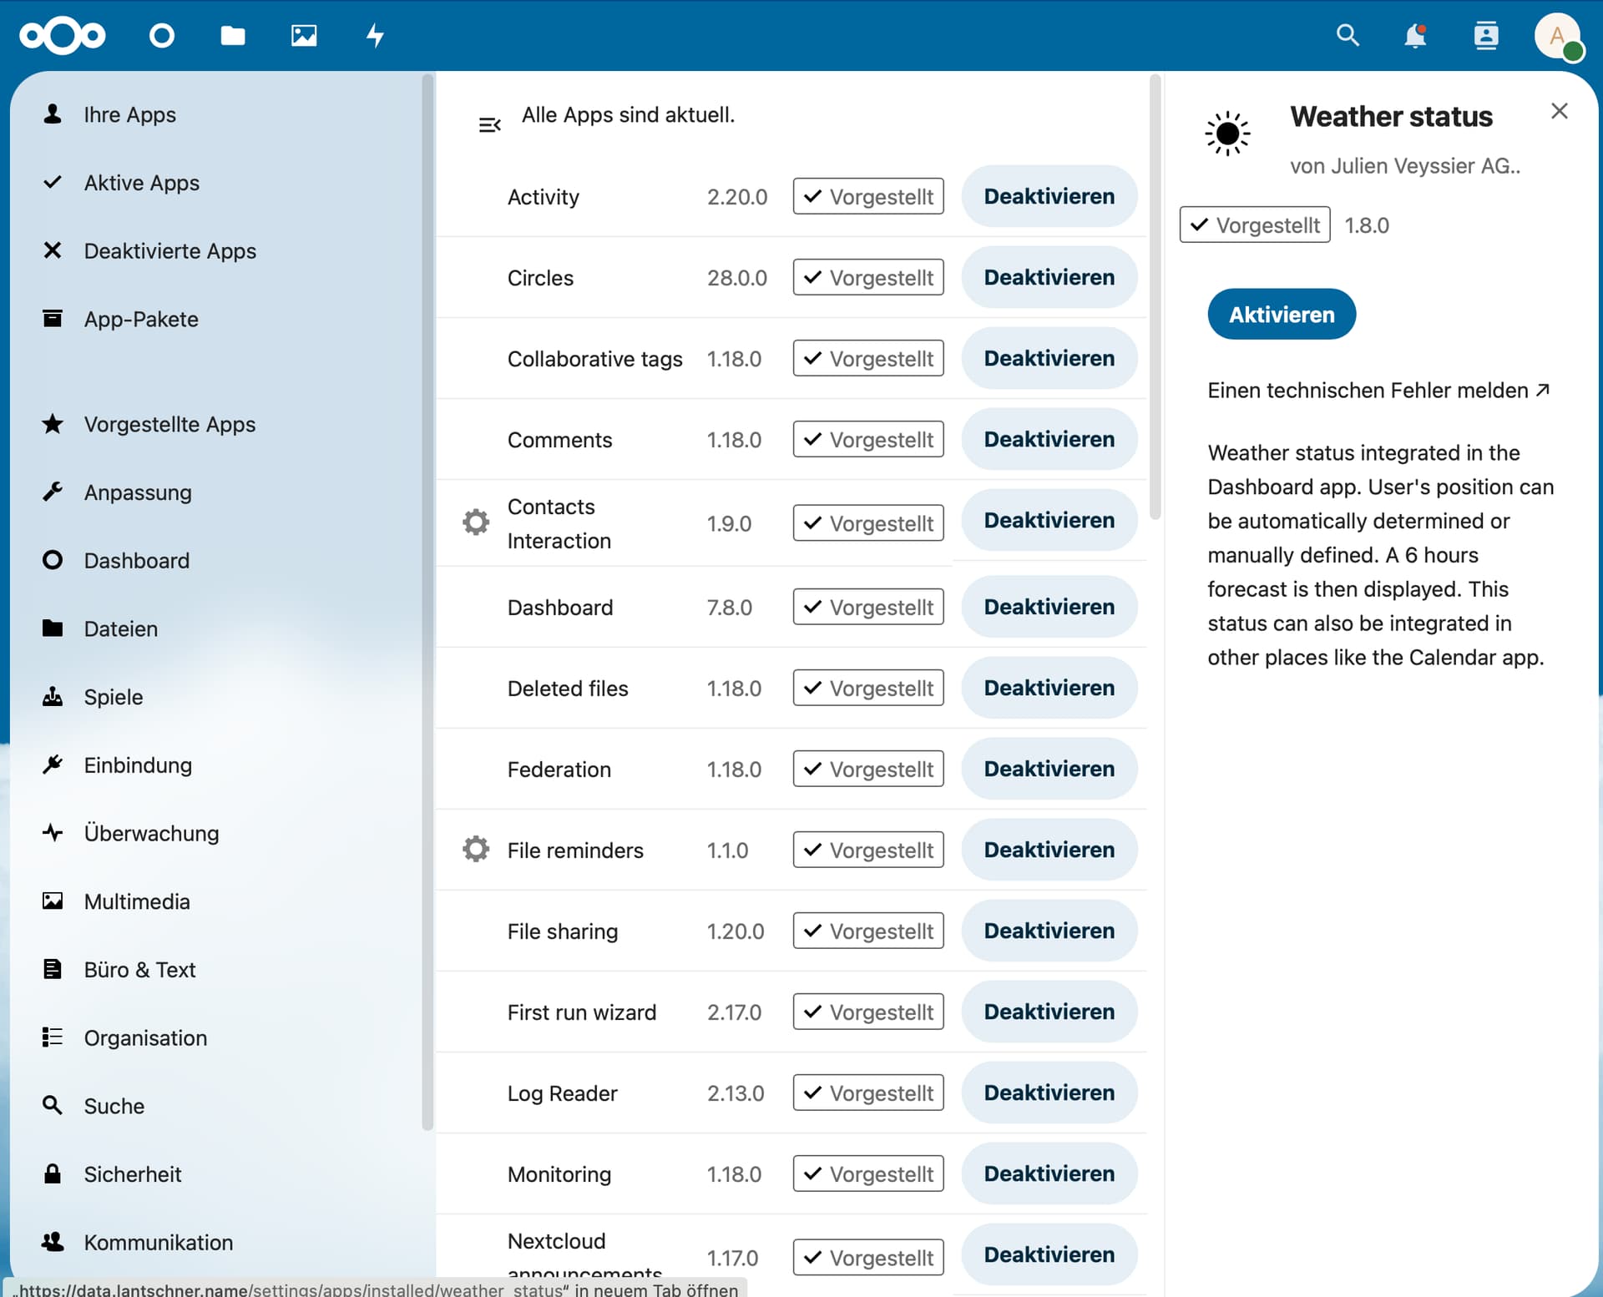Viewport: 1603px width, 1297px height.
Task: Open Einen technischen Fehler melden link
Action: pos(1378,391)
